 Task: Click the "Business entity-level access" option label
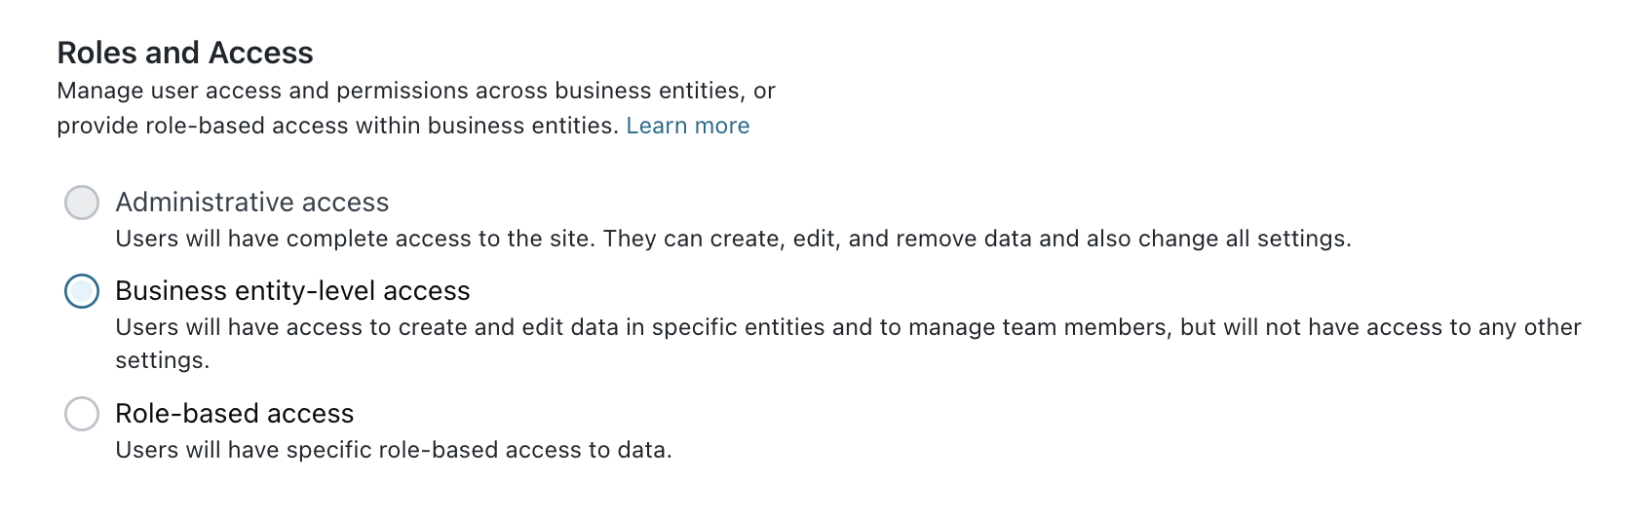coord(292,291)
